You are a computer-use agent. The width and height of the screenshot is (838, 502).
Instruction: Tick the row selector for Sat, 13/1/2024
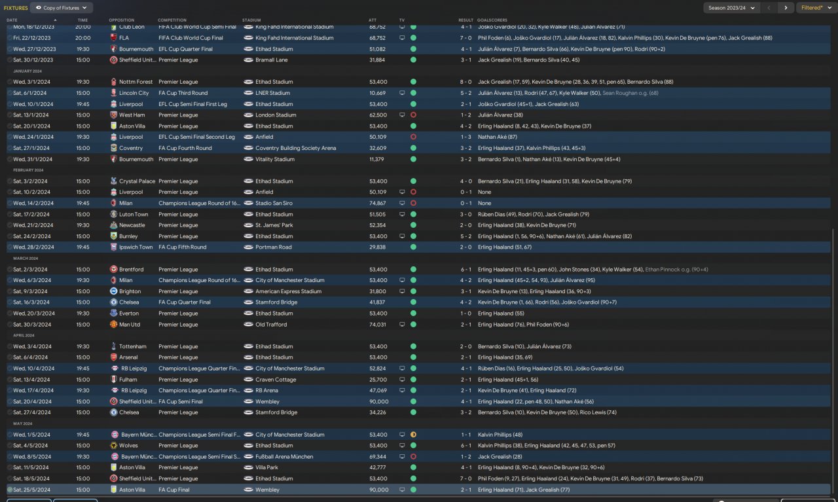click(x=10, y=115)
